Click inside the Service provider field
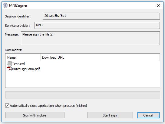165x124 pixels. click(97, 25)
